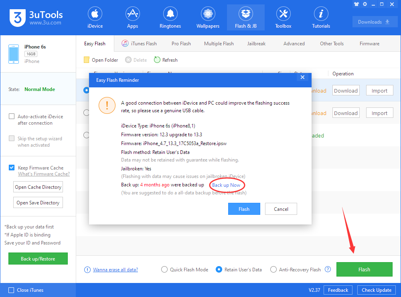The image size is (401, 297).
Task: Click the Back up Now link
Action: point(226,185)
